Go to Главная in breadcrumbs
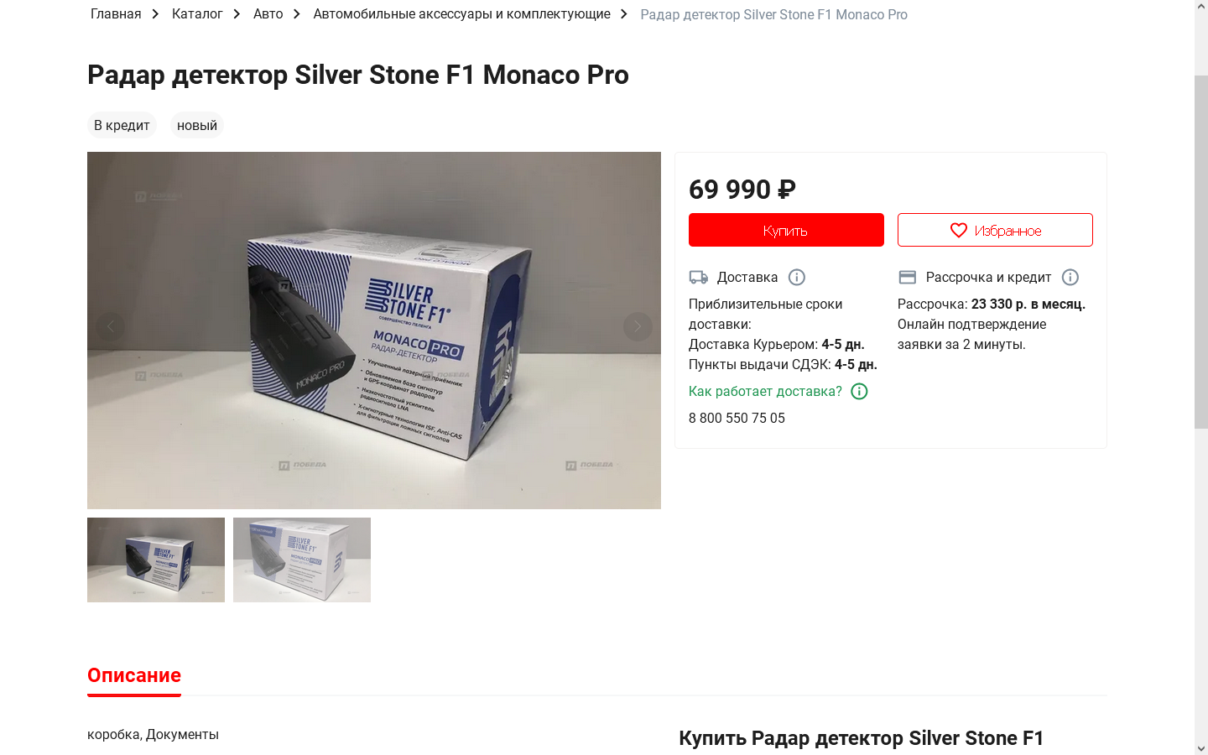 click(116, 14)
